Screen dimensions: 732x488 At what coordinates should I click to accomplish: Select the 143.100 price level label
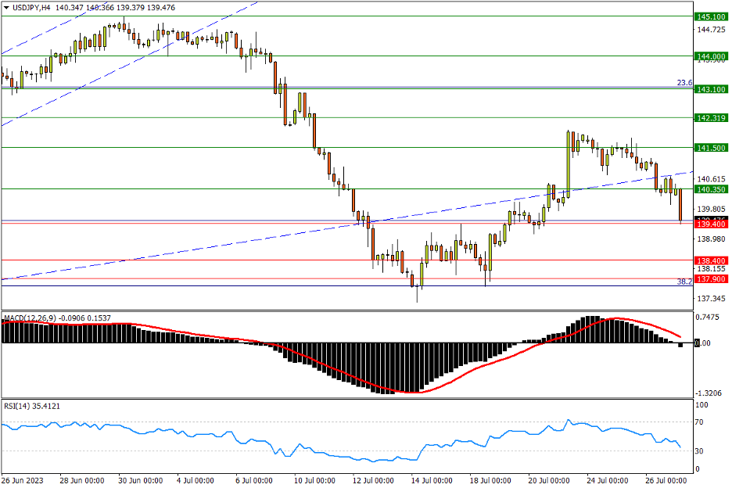point(712,89)
